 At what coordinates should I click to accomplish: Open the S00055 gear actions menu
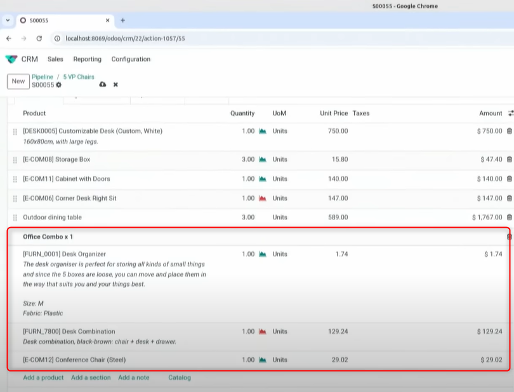58,85
